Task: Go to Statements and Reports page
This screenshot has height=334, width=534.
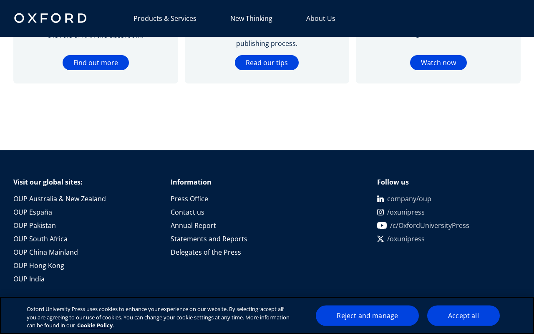Action: click(x=209, y=239)
